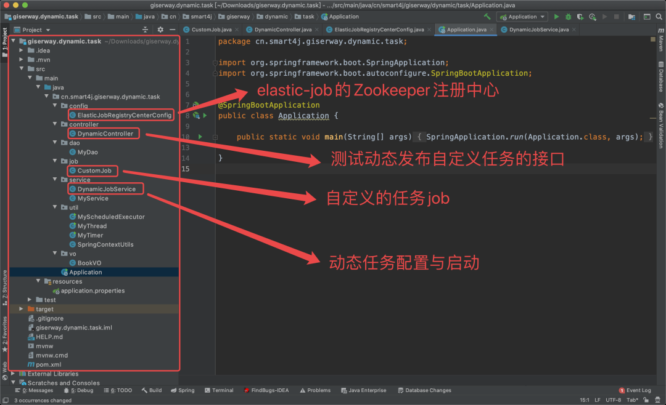Open Search Everywhere magnifier icon

659,17
